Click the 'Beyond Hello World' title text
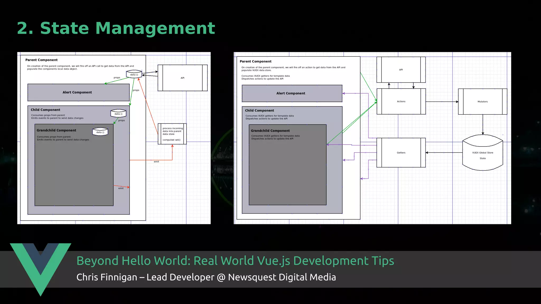Screen dimensions: 541x304 pyautogui.click(x=235, y=261)
